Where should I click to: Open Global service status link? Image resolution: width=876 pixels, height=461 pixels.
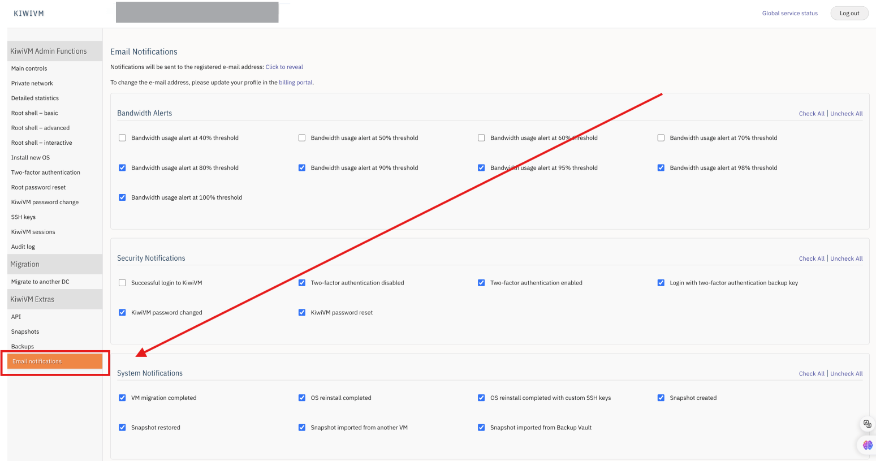click(790, 13)
